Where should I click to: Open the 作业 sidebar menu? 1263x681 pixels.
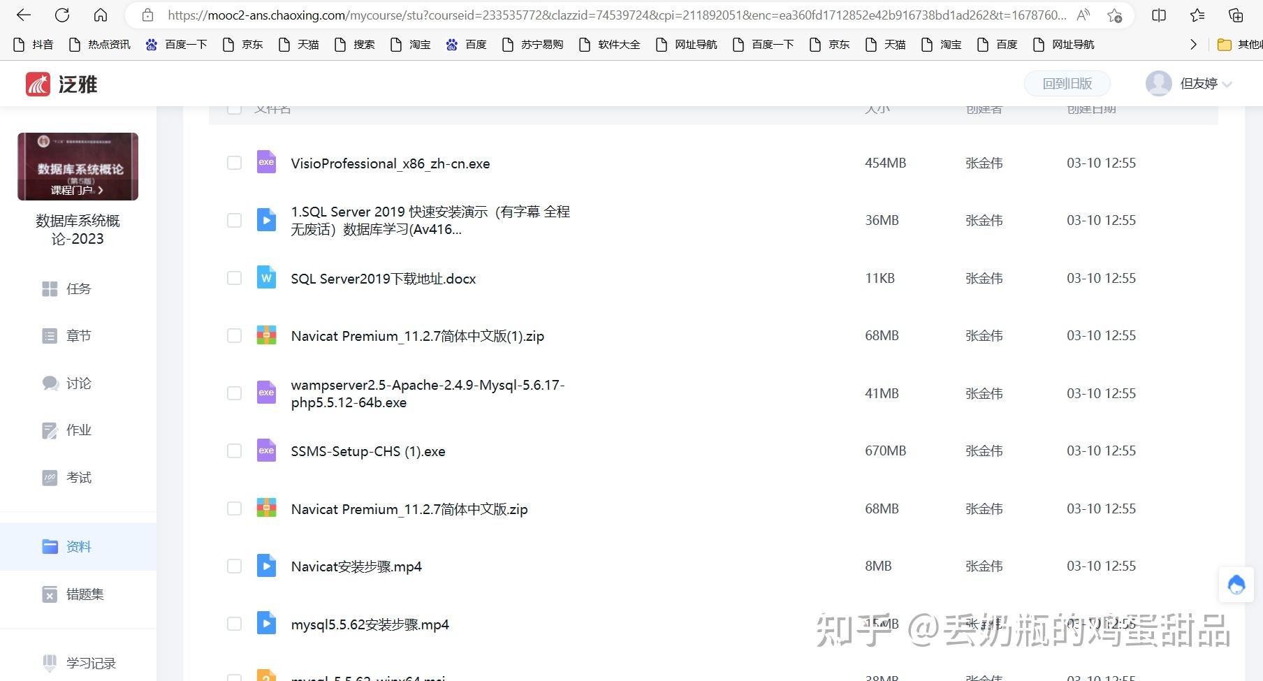point(78,430)
